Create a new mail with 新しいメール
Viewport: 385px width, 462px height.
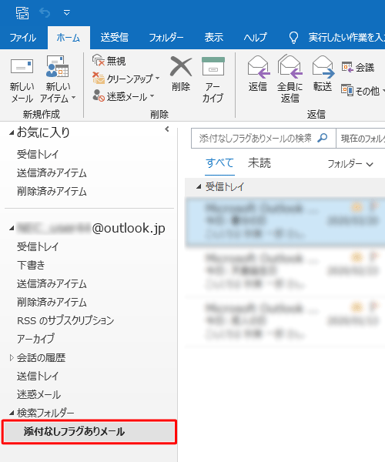click(x=22, y=80)
